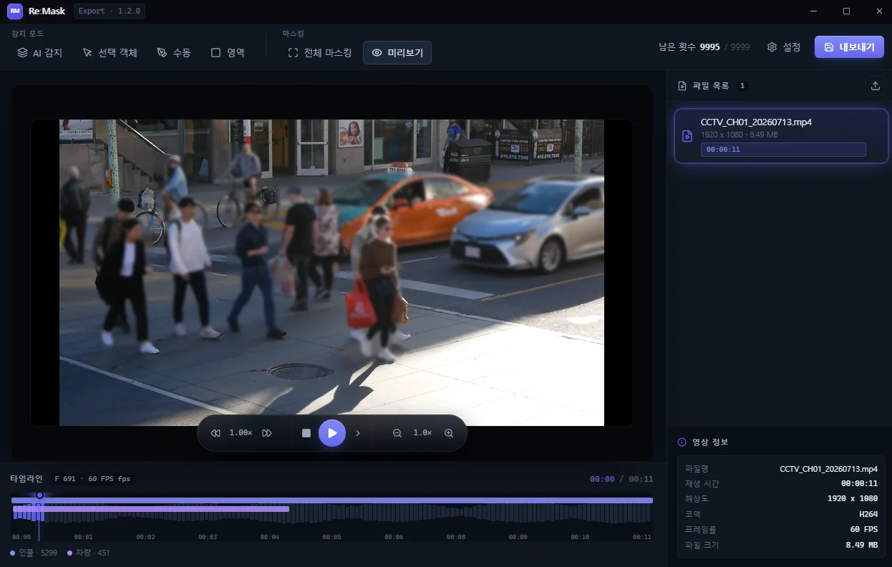Apply 전체 마스킹 to the video
This screenshot has height=567, width=892.
(319, 53)
